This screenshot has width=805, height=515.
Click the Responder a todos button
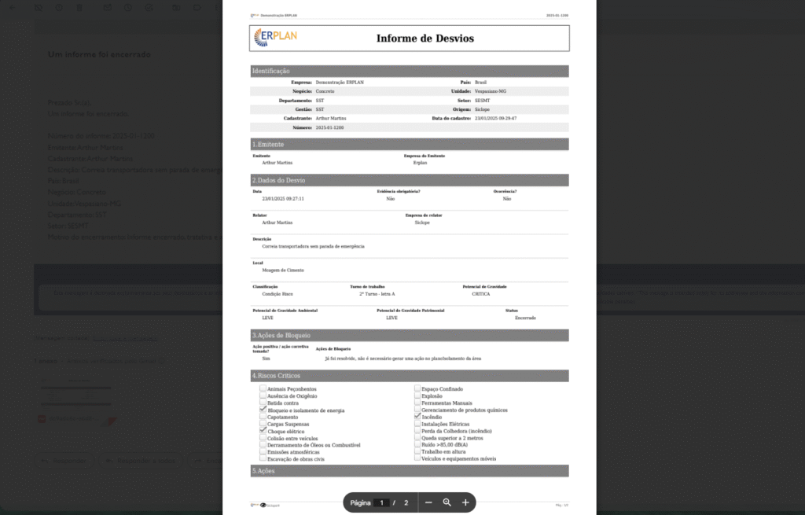(141, 461)
